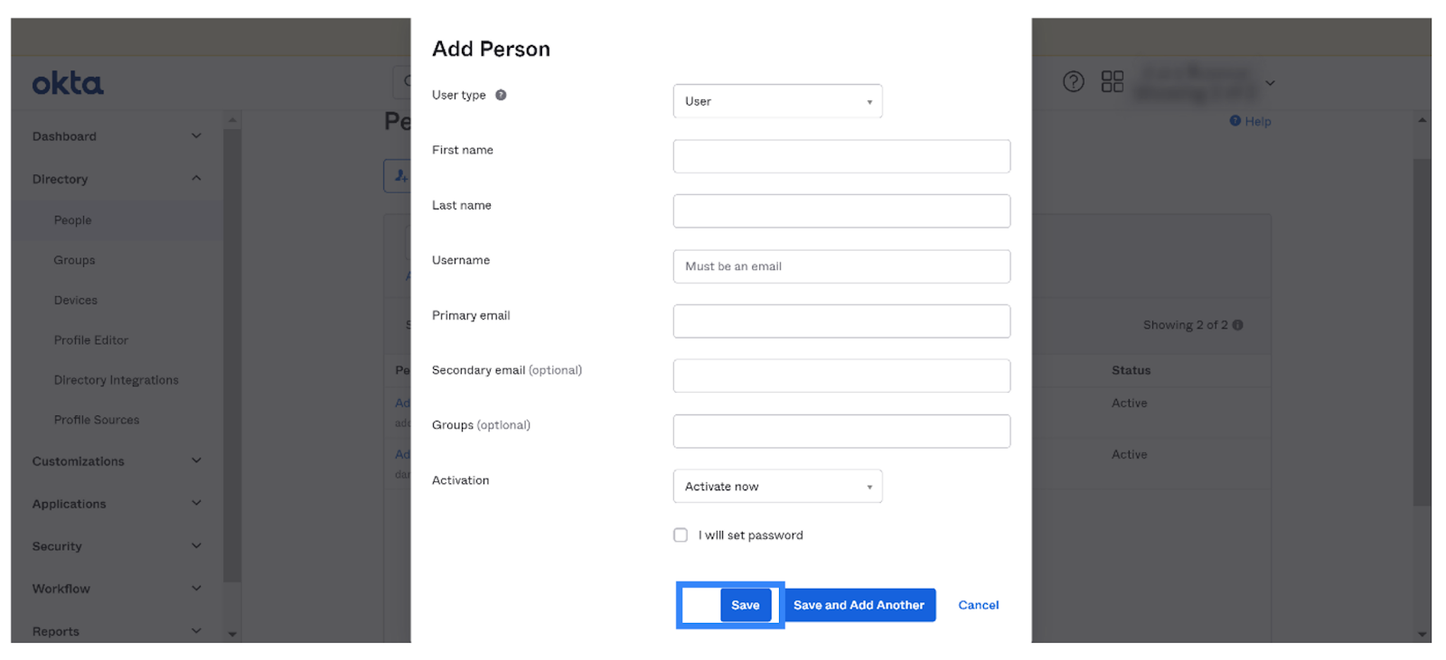Screen dimensions: 1446x660
Task: Click the Okta logo
Action: point(68,84)
